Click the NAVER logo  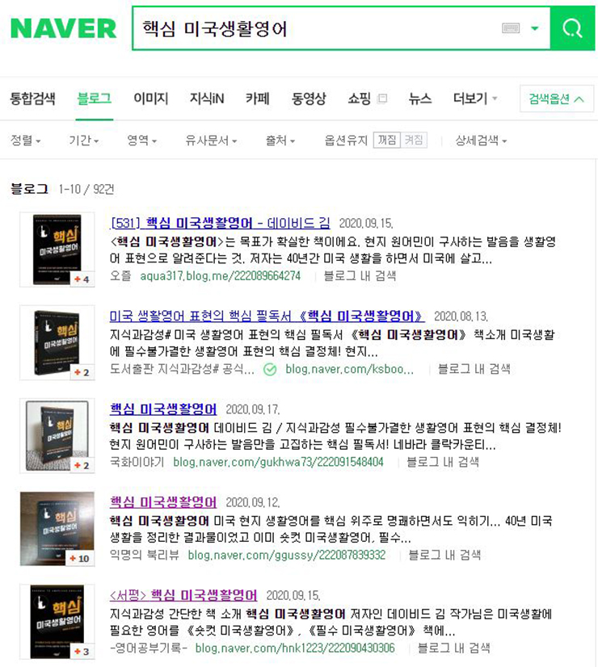(x=63, y=28)
